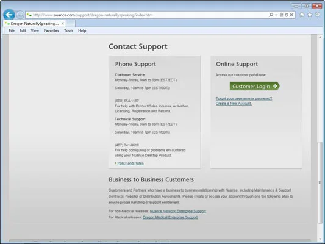Refresh the page with reload icon

click(x=287, y=15)
